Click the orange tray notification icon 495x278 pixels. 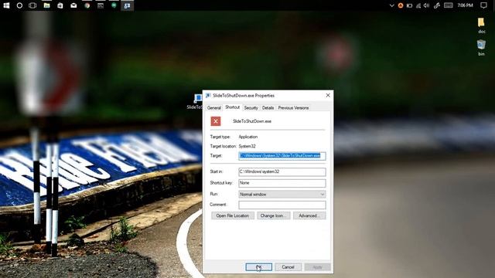tap(401, 5)
